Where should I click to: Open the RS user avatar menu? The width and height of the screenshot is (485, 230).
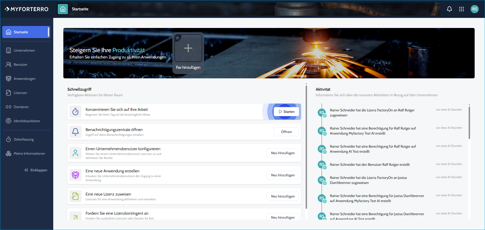[x=474, y=9]
